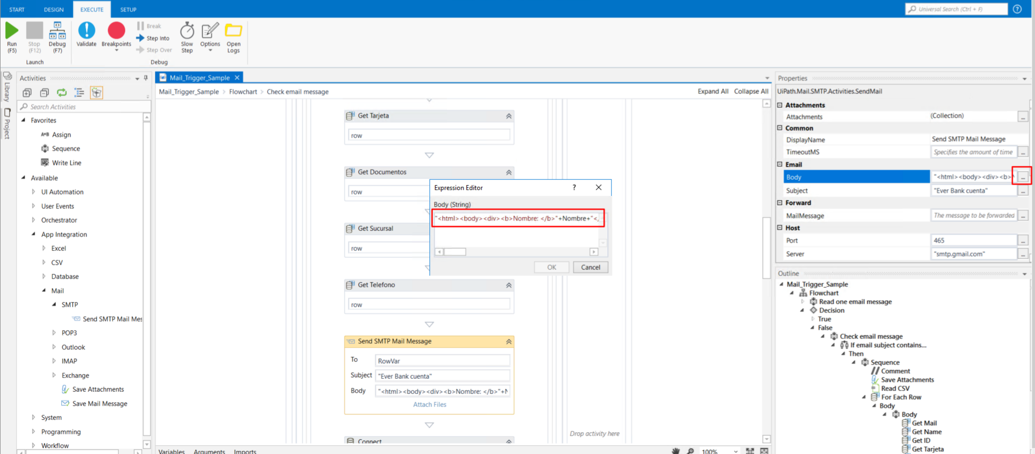The image size is (1035, 454).
Task: Enable Slow Step stopwatch icon
Action: (187, 31)
